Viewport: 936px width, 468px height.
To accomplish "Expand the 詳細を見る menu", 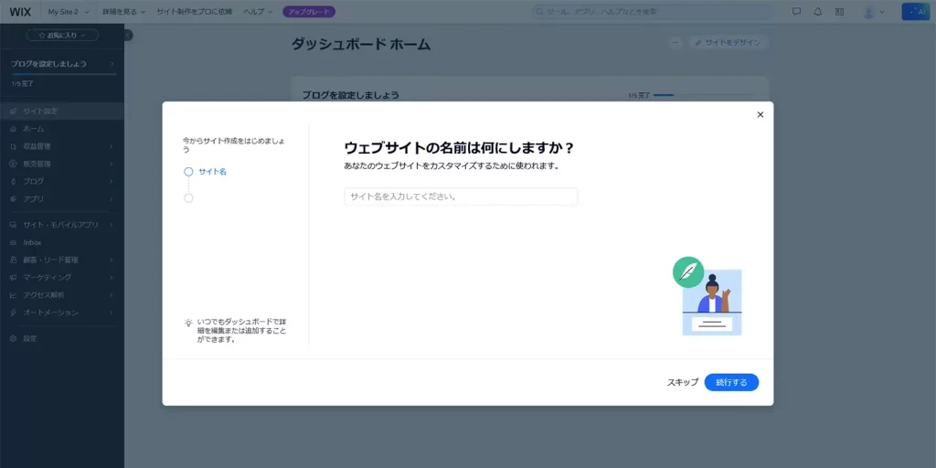I will 123,12.
